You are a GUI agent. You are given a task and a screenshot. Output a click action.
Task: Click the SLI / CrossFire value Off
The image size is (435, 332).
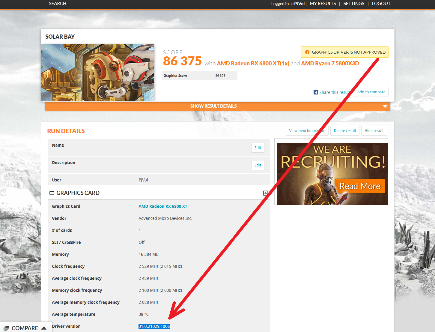(x=142, y=242)
